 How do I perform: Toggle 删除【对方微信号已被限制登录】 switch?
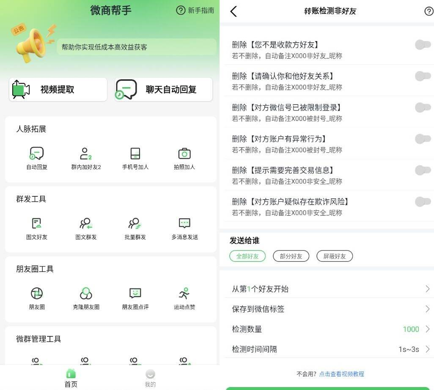(x=423, y=108)
